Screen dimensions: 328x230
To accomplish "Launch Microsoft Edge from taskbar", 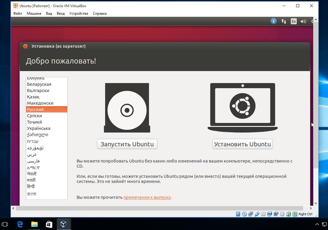I will pos(20,224).
